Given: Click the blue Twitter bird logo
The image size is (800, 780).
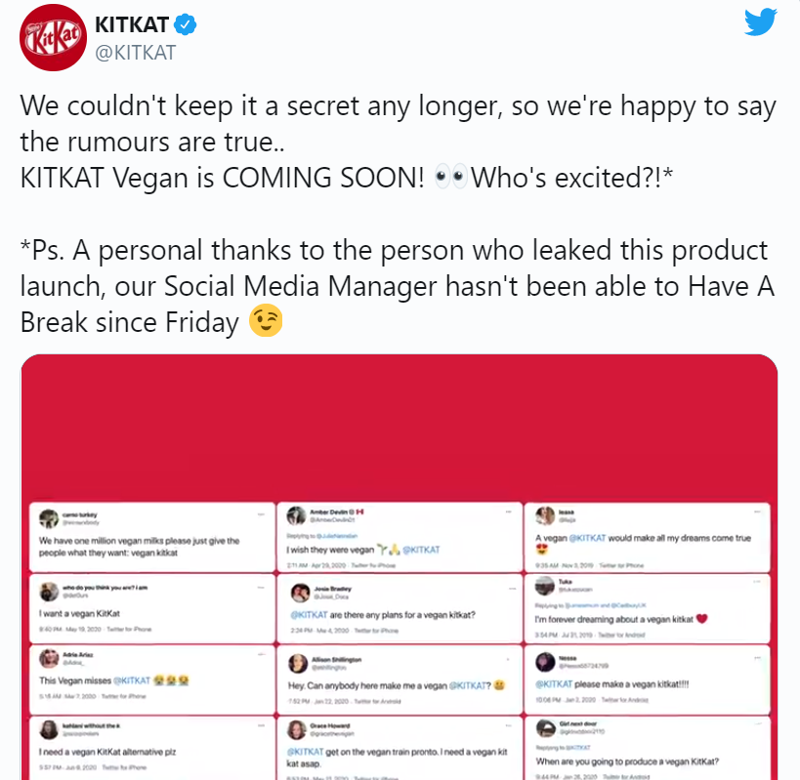Looking at the screenshot, I should click(x=760, y=22).
